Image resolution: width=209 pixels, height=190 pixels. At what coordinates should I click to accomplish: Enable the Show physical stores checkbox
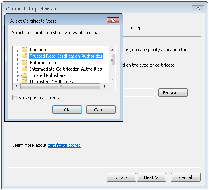15,97
